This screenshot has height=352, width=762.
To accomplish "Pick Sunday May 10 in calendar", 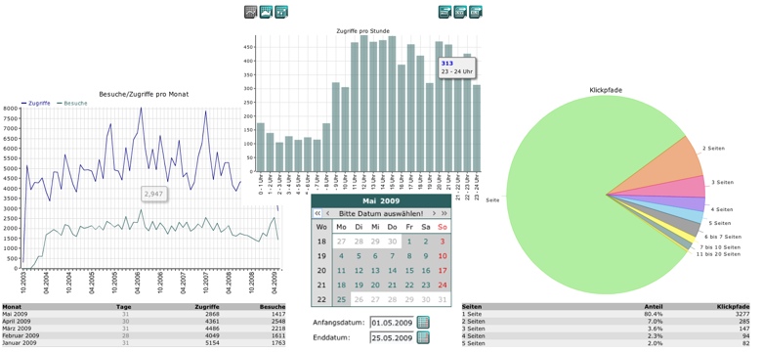I will 443,256.
